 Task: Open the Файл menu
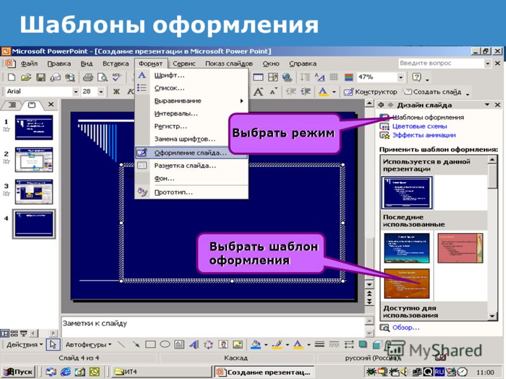(x=29, y=64)
